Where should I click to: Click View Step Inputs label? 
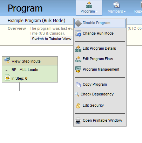coord(26,61)
